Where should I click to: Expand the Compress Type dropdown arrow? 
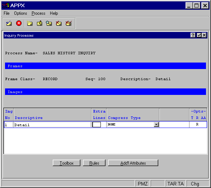pyautogui.click(x=156, y=124)
